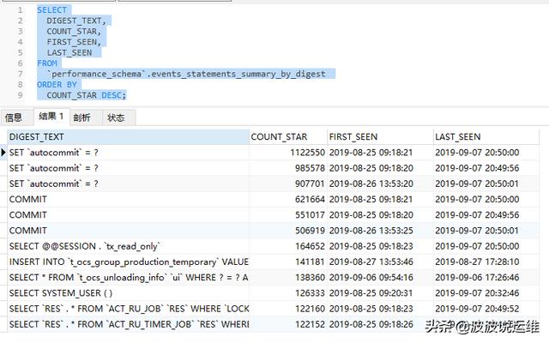Select the INSERT INTO t_ocs_group_production_temporary cell
Image resolution: width=549 pixels, height=343 pixels.
pyautogui.click(x=128, y=262)
